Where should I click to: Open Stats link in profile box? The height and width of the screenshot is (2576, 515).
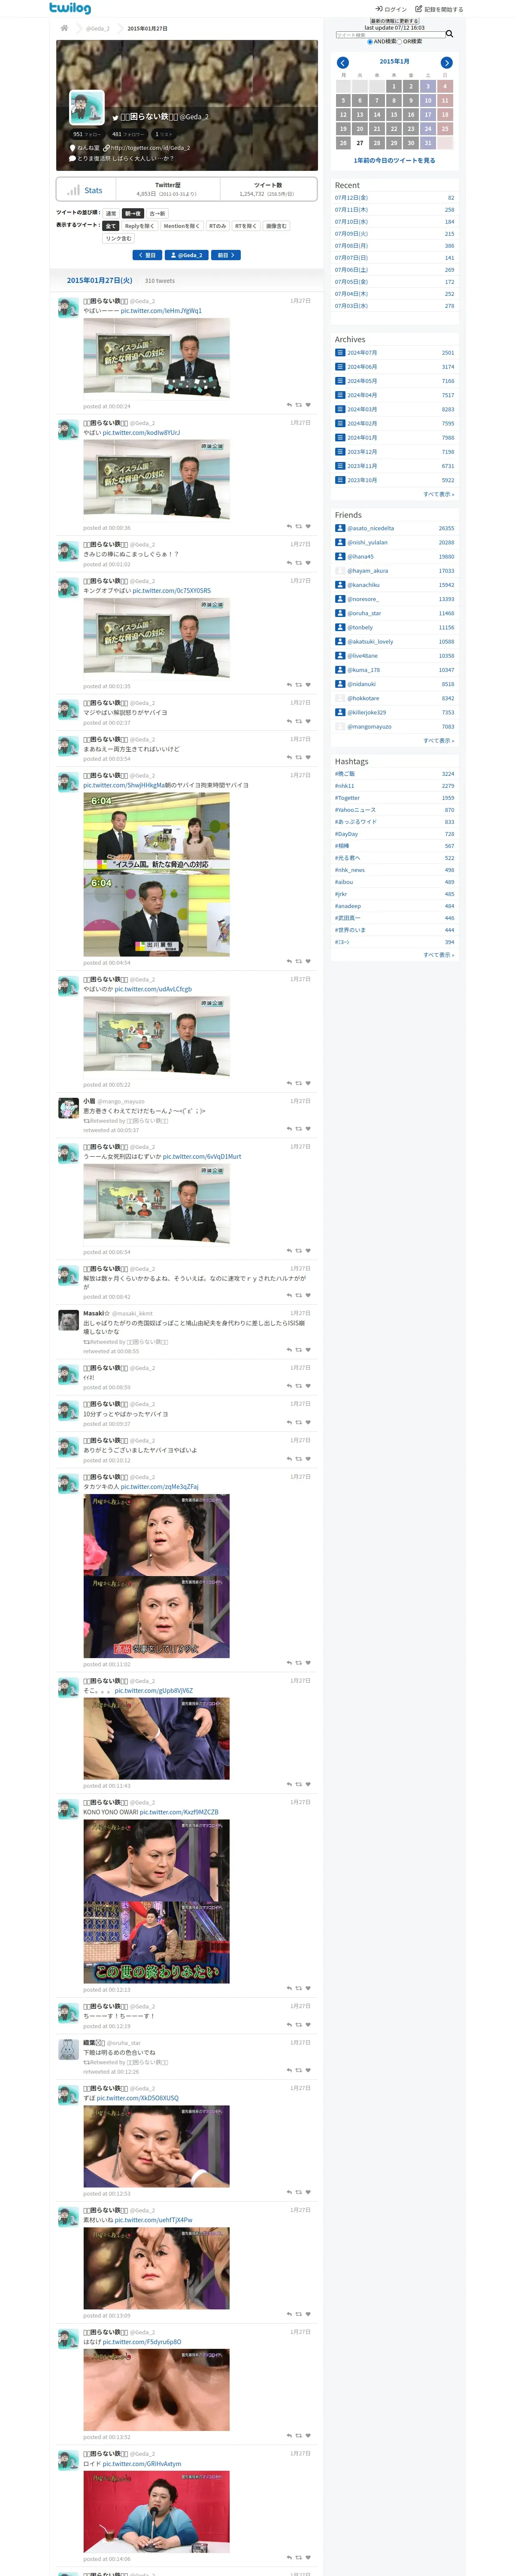93,190
